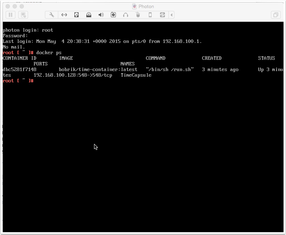
Task: Click the camera device icon
Action: [x=113, y=15]
